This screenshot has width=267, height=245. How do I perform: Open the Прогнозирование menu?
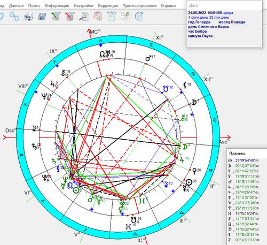[x=139, y=6]
